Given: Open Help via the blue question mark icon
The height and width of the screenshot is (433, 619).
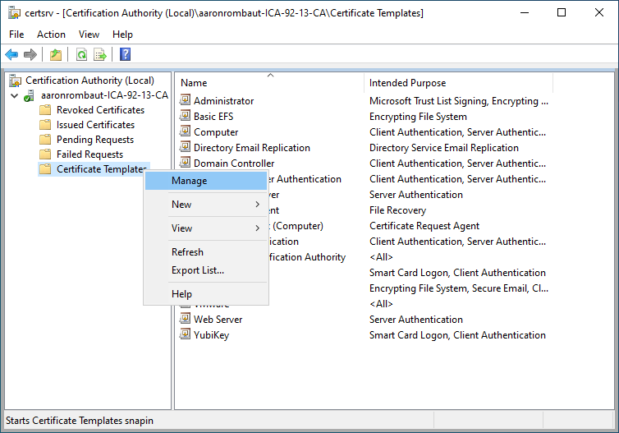Looking at the screenshot, I should pyautogui.click(x=125, y=55).
